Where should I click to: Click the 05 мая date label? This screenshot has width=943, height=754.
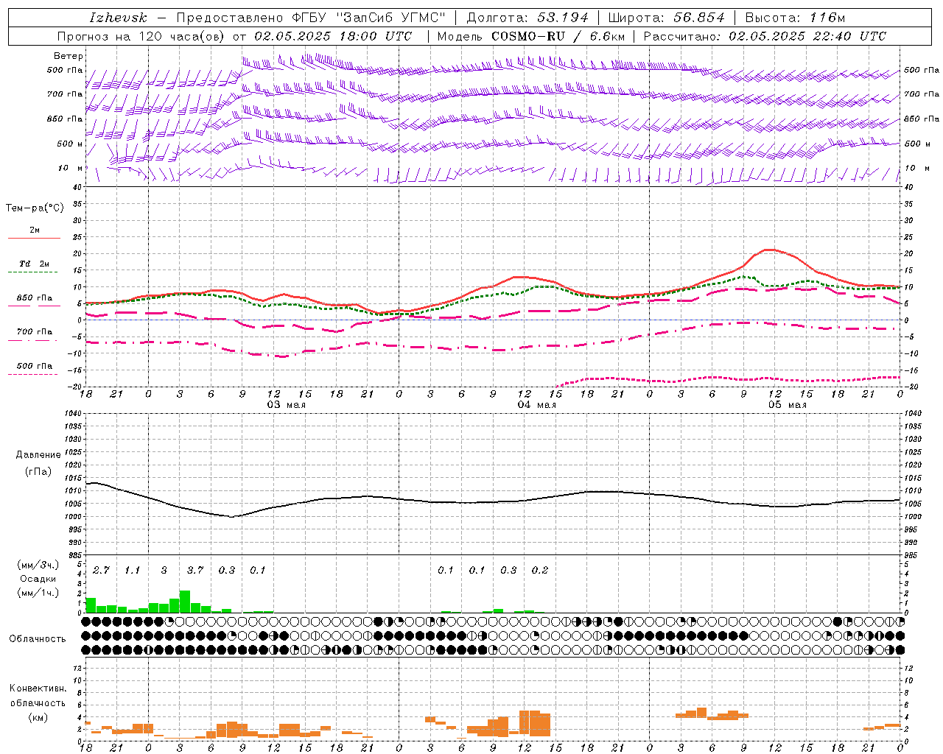787,405
